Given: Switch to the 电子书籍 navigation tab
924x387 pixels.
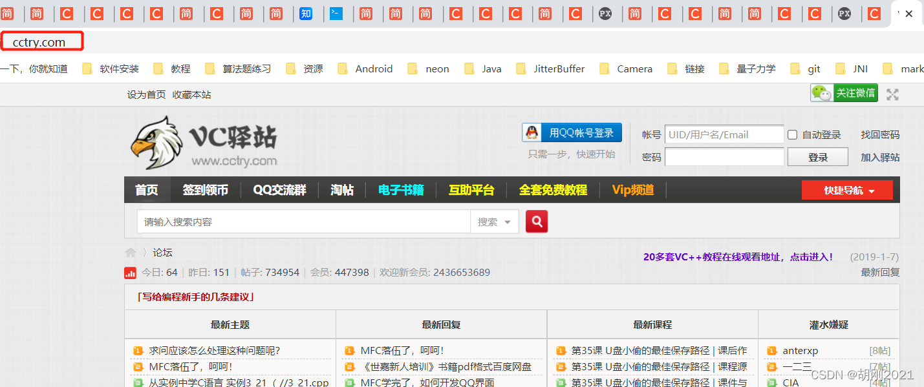Looking at the screenshot, I should coord(401,190).
